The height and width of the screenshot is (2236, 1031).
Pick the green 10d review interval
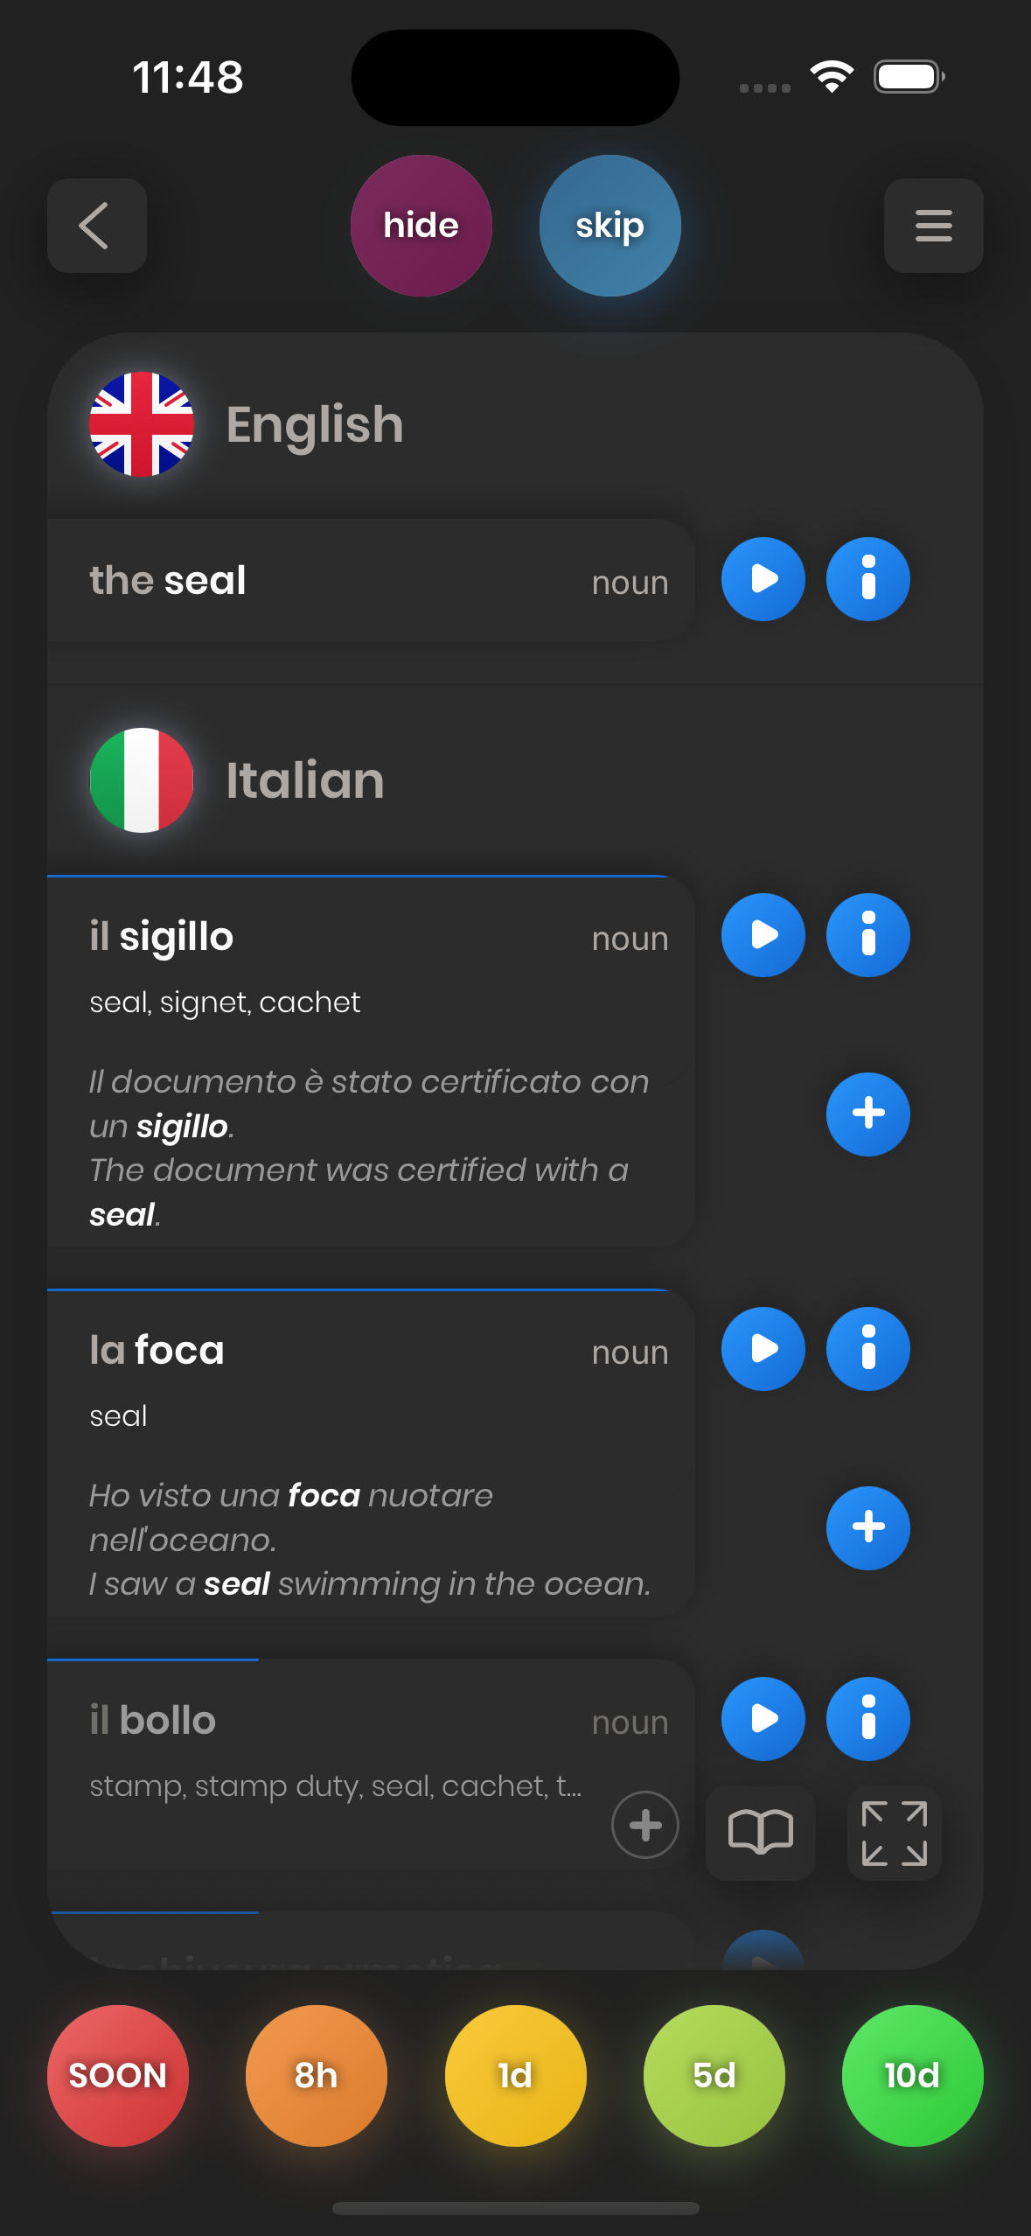[x=912, y=2075]
